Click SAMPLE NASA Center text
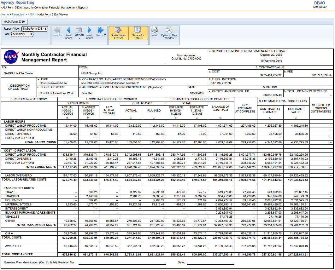The height and width of the screenshot is (270, 335). (x=19, y=73)
